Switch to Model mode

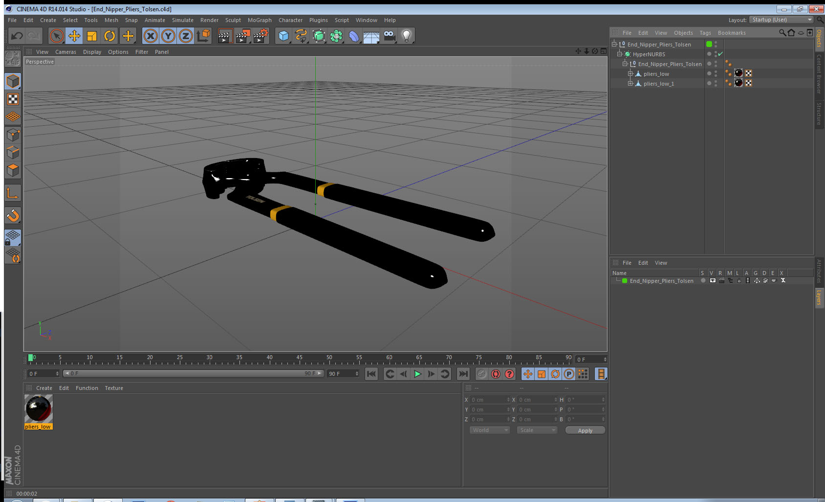coord(13,81)
